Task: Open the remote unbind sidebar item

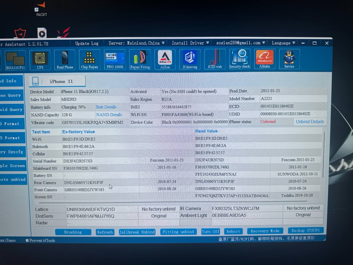Action: click(13, 179)
